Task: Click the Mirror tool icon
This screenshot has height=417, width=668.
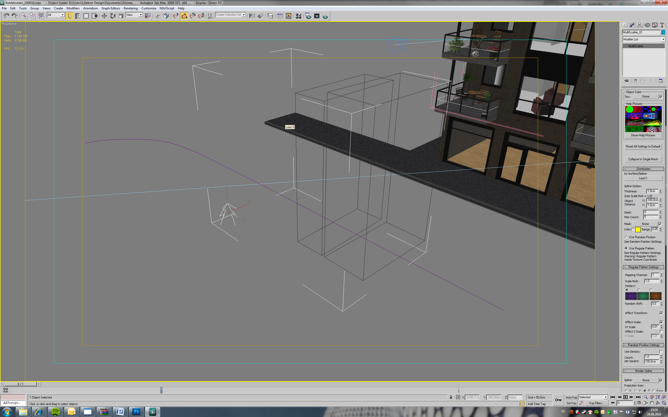Action: (252, 16)
